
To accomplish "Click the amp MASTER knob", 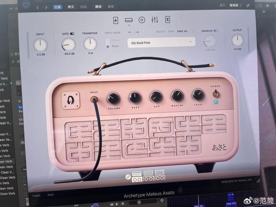I will tap(177, 96).
